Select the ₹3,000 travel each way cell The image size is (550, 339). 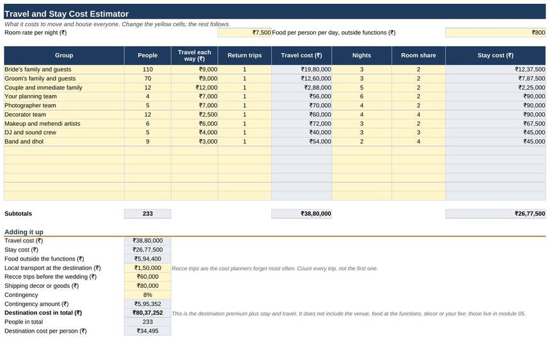[194, 142]
